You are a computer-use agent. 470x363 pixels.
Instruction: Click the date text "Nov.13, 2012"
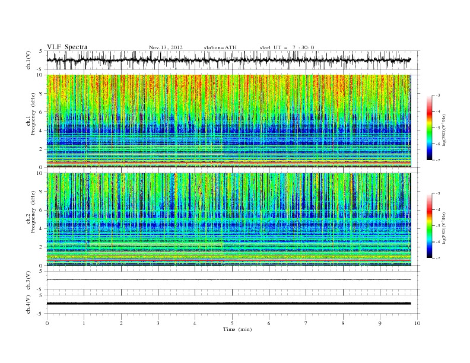[x=166, y=47]
